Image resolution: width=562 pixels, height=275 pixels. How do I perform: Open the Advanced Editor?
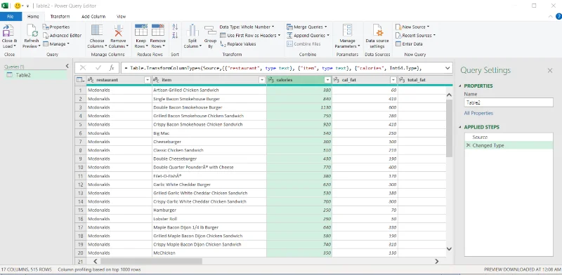[62, 36]
